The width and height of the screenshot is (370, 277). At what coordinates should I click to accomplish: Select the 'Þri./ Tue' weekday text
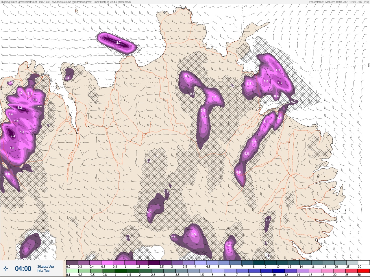(x=43, y=271)
